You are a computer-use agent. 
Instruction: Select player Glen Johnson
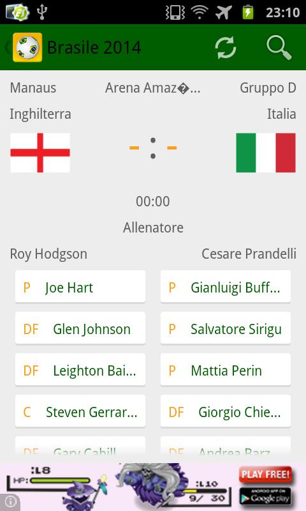coord(80,329)
